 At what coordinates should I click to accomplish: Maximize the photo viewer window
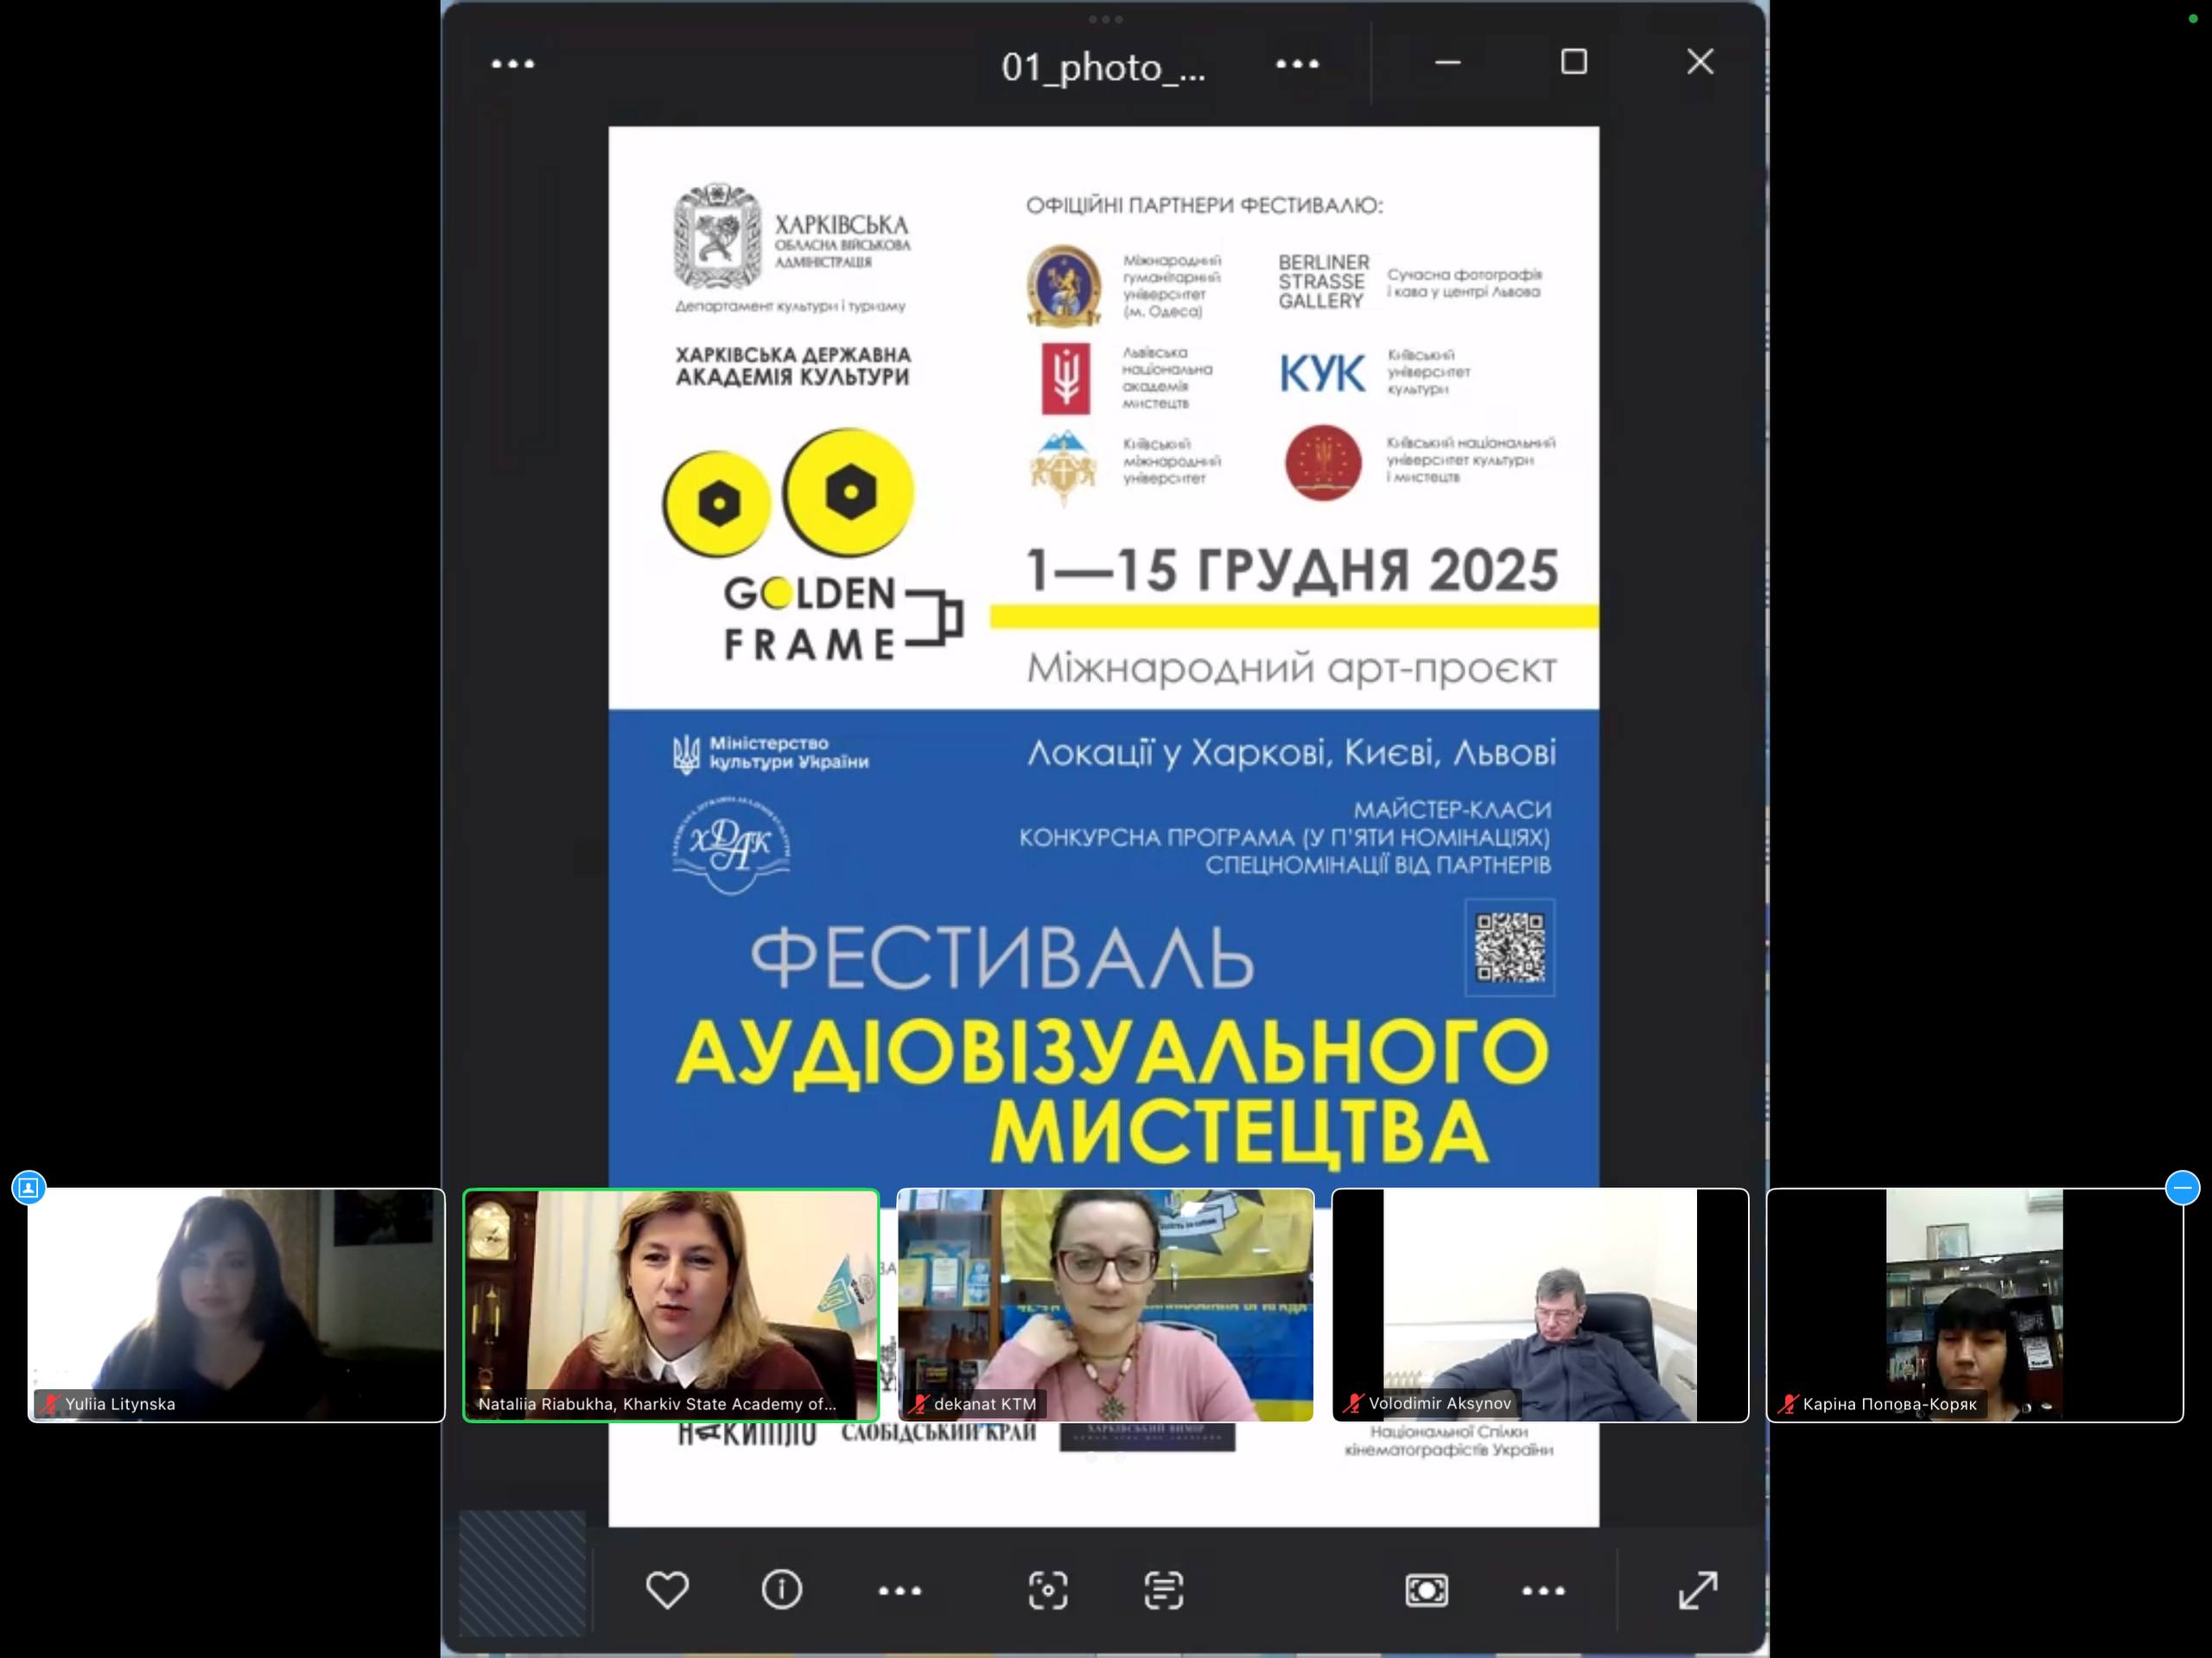pos(1573,62)
